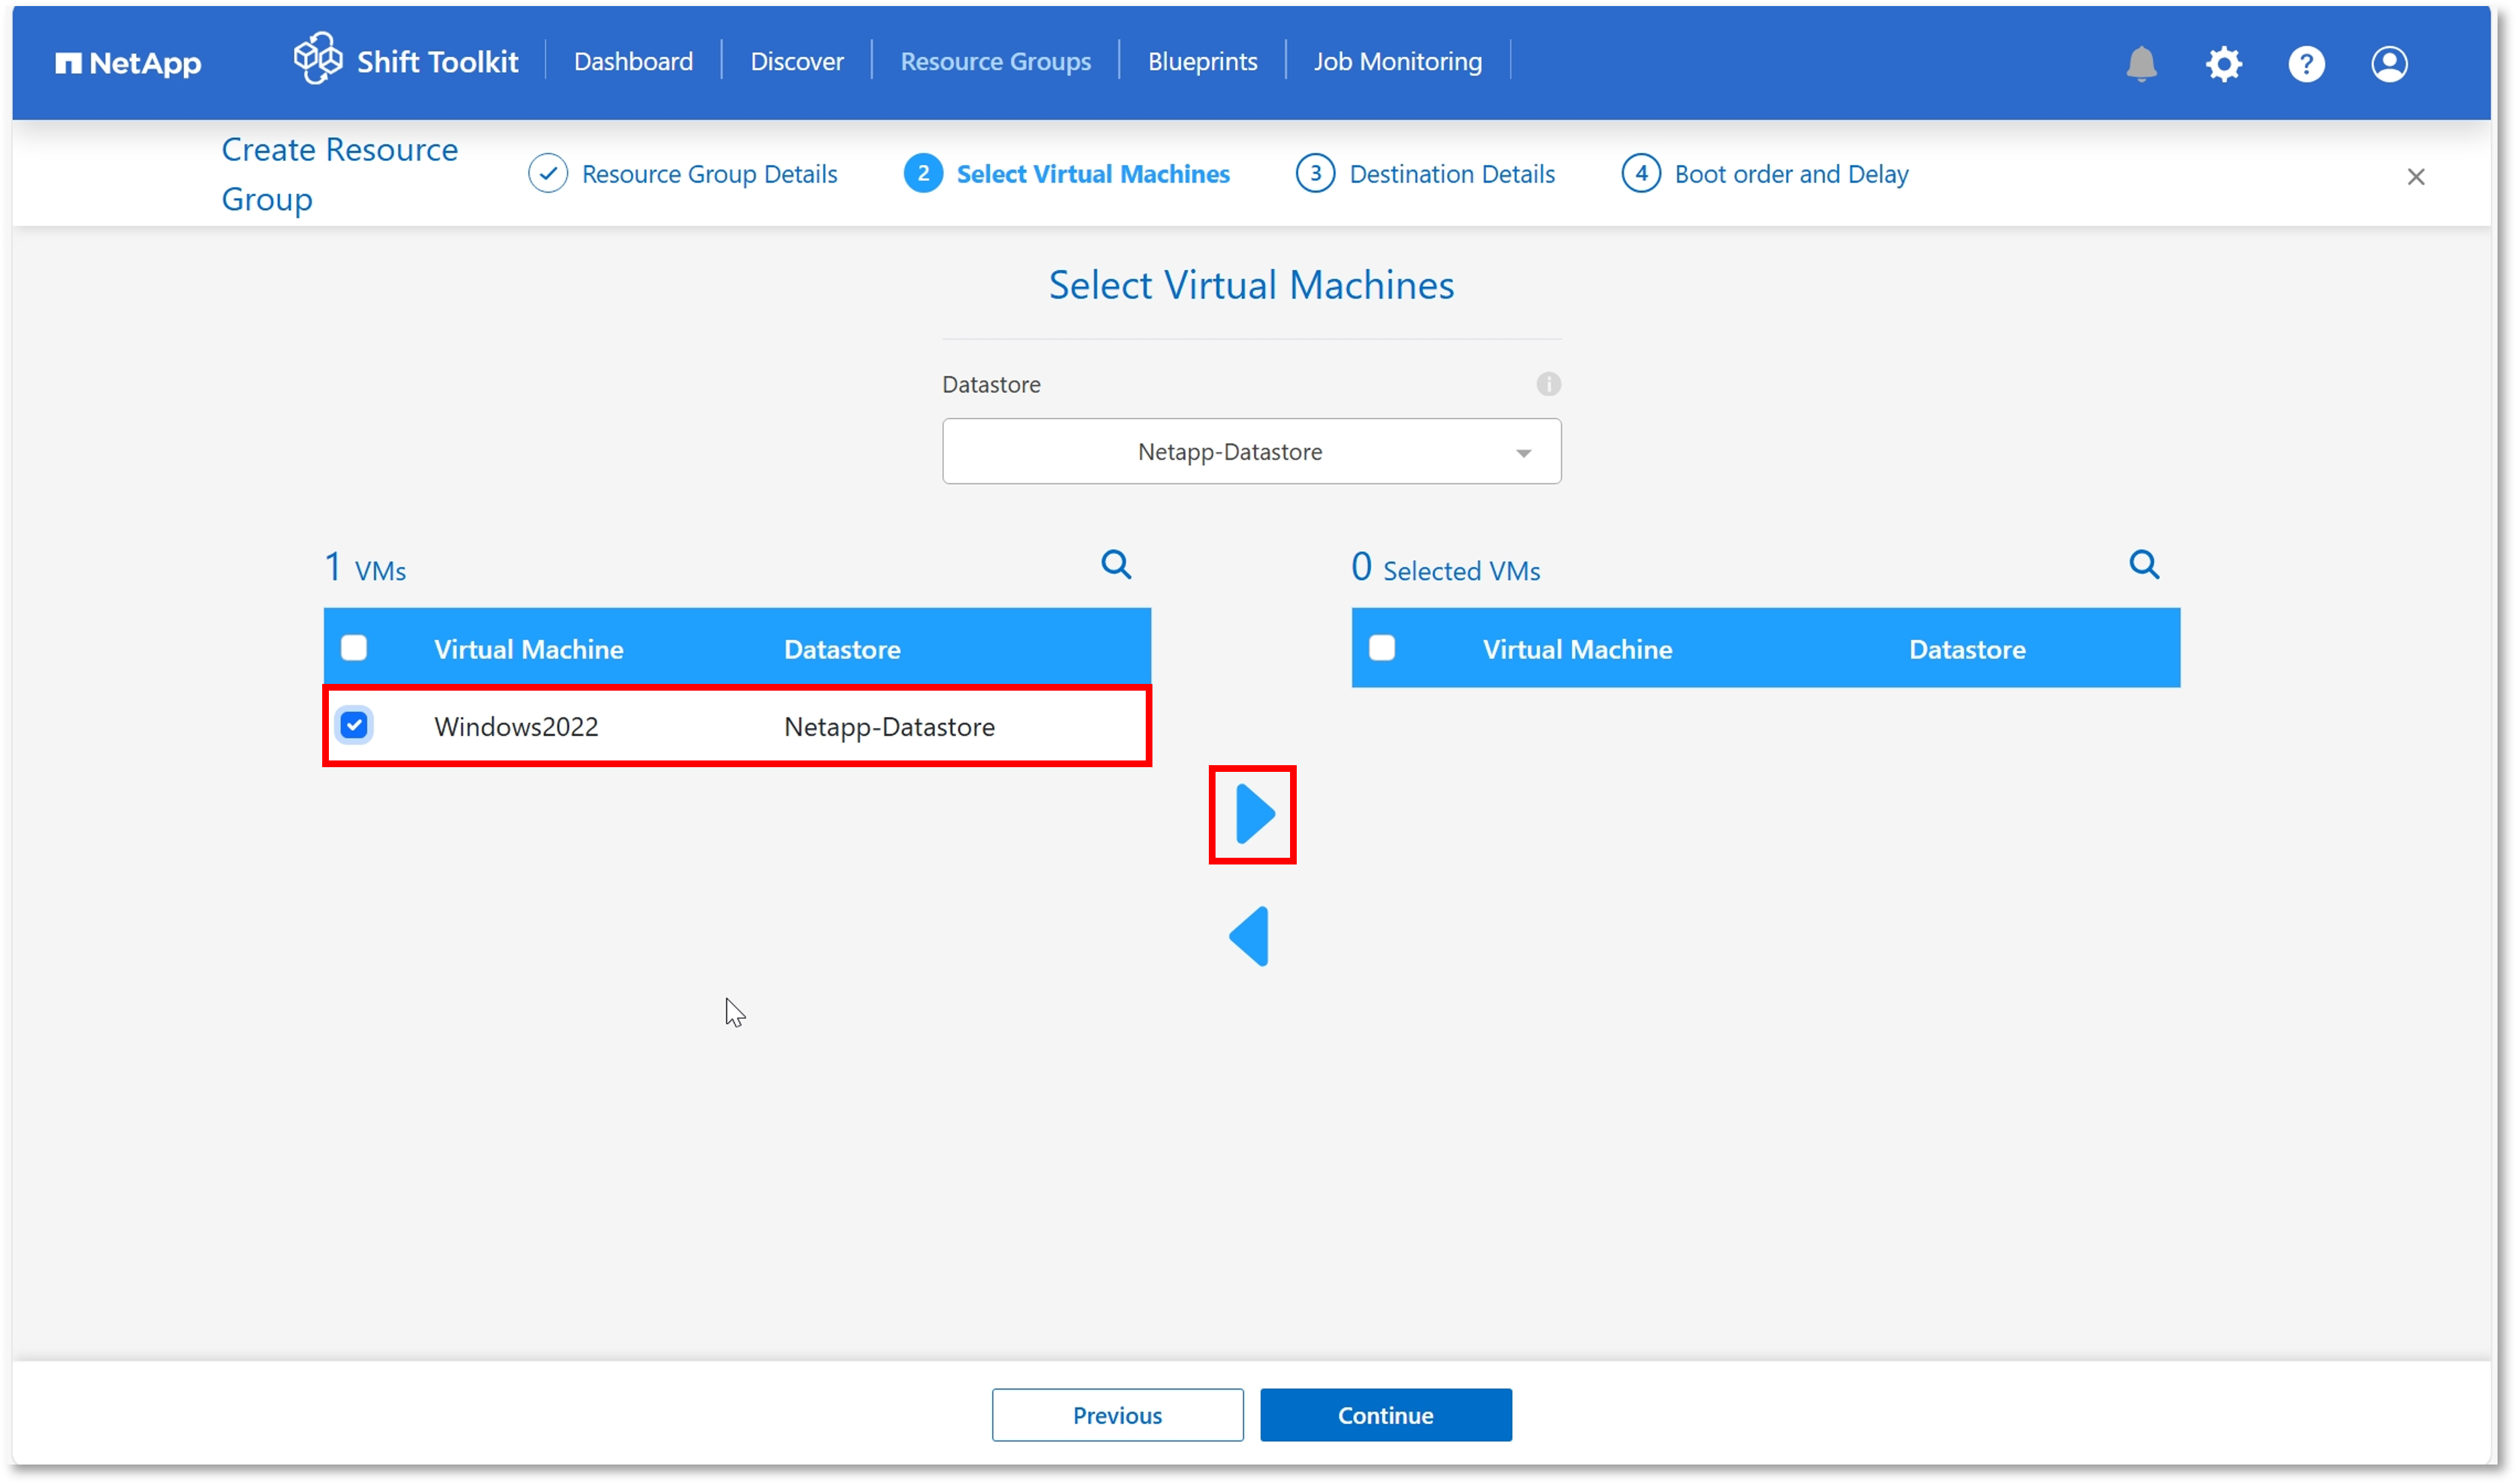Click Datastore header in Selected VMs table
Viewport: 2517px width, 1484px height.
(1967, 650)
